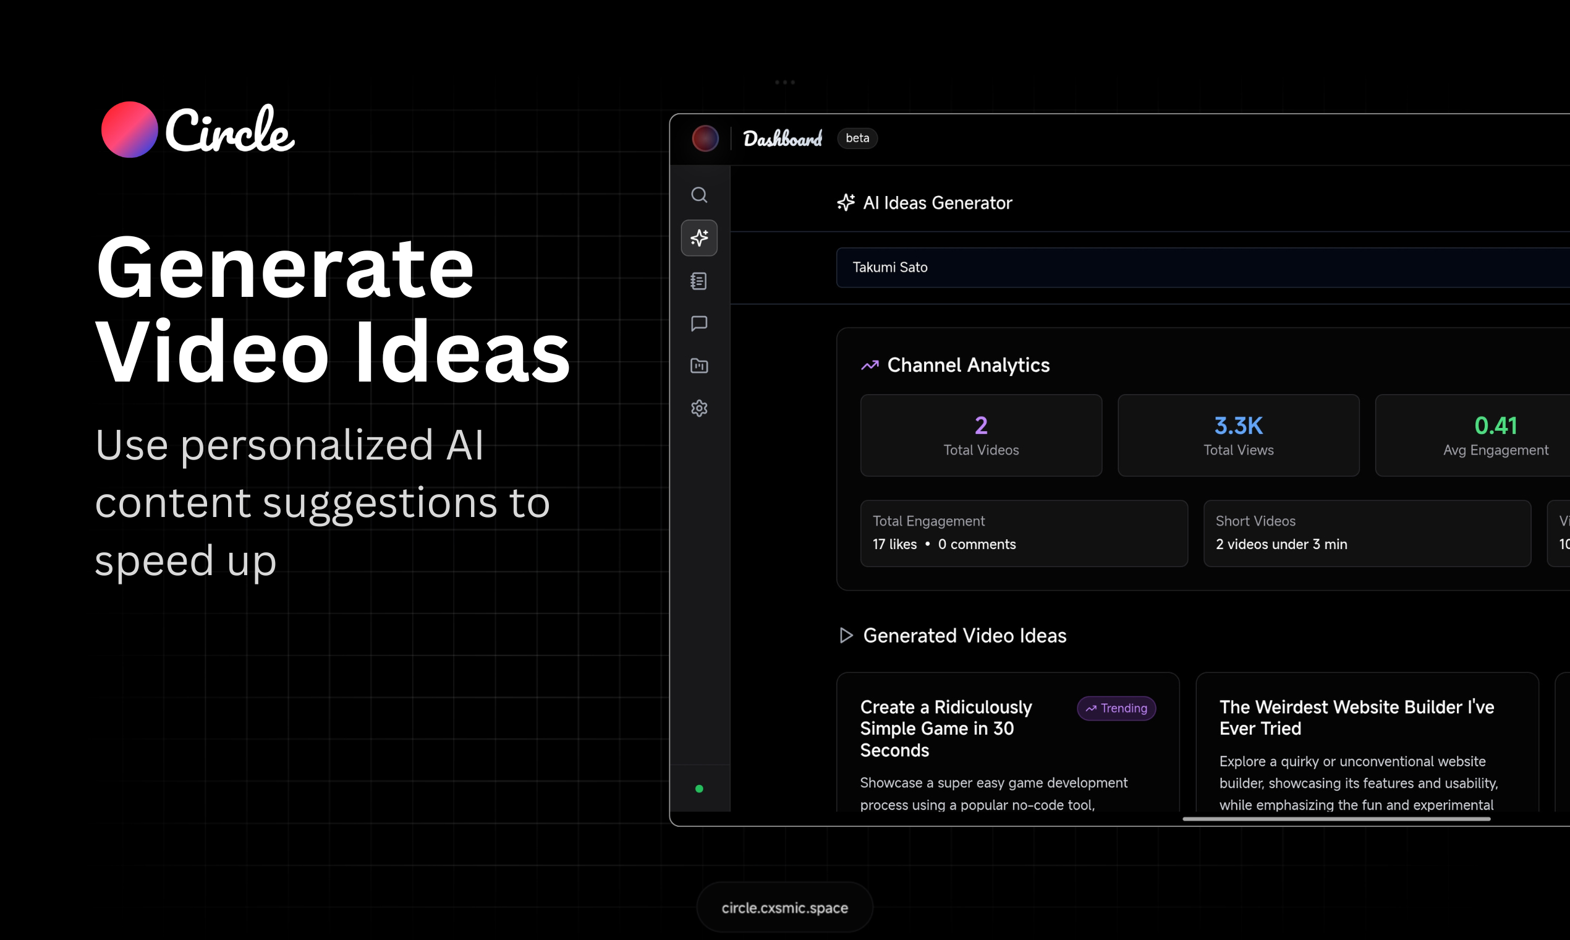Open the analytics folder sidebar icon
Screen dimensions: 1570x940
tap(699, 365)
